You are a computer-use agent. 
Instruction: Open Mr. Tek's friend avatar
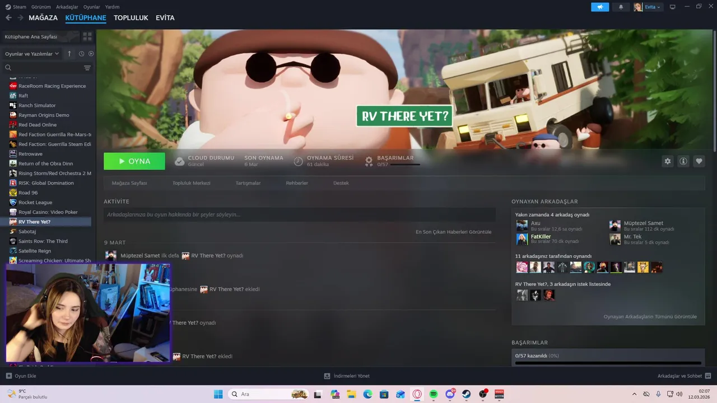coord(615,239)
